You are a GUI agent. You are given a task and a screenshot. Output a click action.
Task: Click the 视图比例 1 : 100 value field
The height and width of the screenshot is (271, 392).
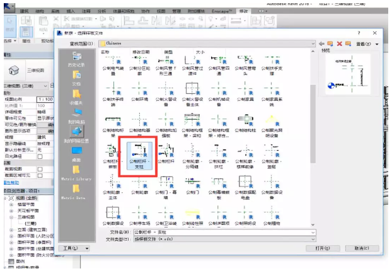tap(45, 100)
